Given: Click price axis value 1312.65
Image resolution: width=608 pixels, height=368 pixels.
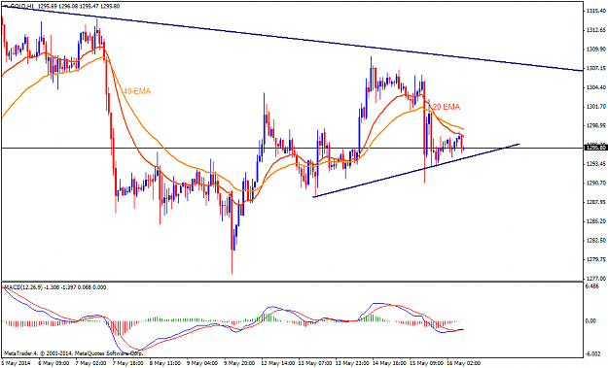Looking at the screenshot, I should pyautogui.click(x=596, y=30).
